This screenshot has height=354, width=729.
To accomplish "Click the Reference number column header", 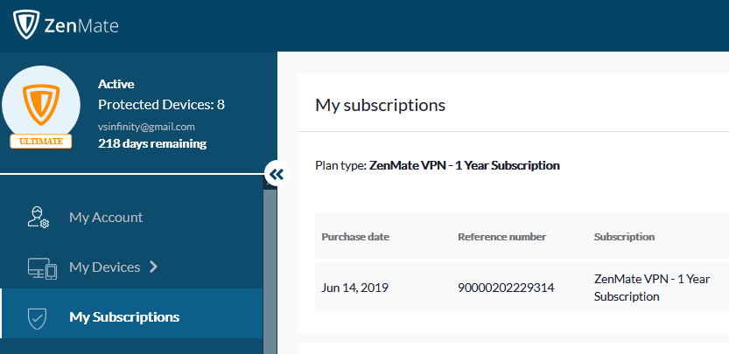I will click(x=501, y=237).
